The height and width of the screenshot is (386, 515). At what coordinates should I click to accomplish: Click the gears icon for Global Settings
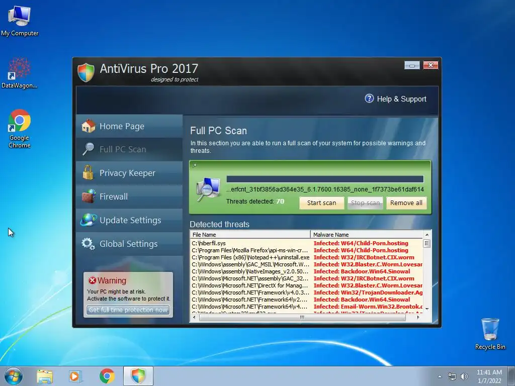coord(88,244)
